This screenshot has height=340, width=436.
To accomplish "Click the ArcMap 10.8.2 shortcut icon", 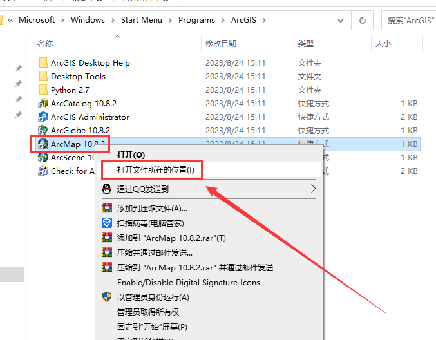I will click(x=43, y=144).
